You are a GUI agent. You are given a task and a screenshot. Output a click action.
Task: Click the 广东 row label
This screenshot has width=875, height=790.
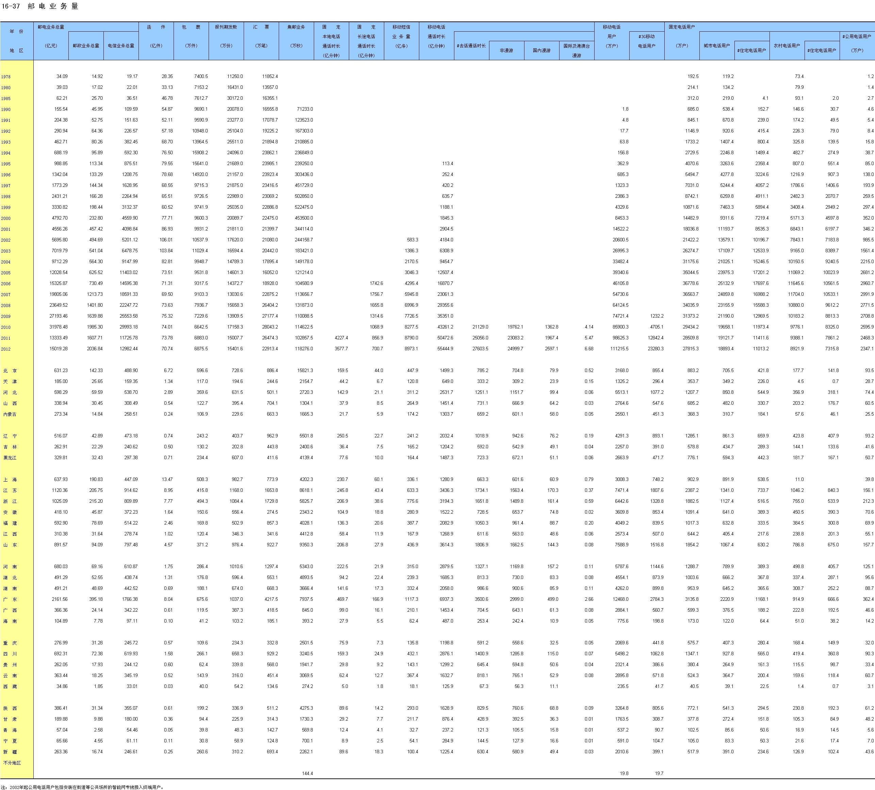pos(10,599)
